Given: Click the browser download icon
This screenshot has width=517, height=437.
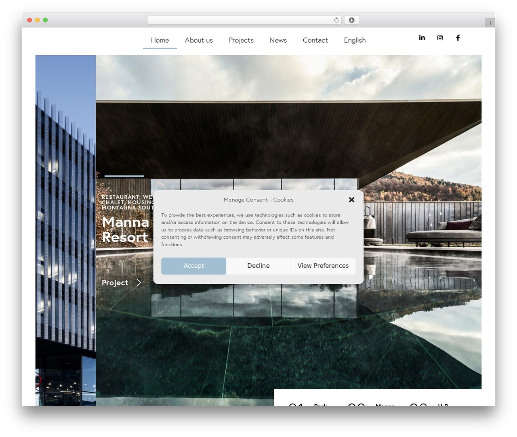Looking at the screenshot, I should pos(351,20).
